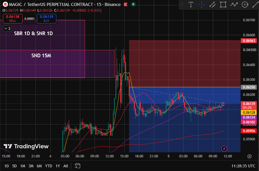Click the low value L0.06126 in legend

click(45, 10)
